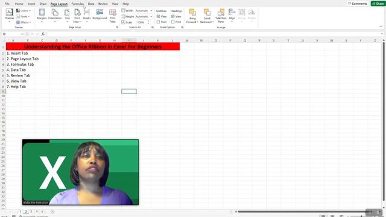Select column M header
386x217 pixels.
[x=187, y=40]
